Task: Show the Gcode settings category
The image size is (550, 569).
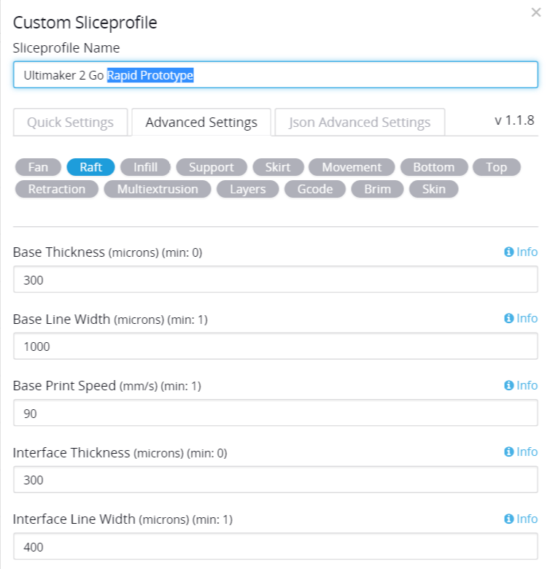Action: [x=315, y=189]
